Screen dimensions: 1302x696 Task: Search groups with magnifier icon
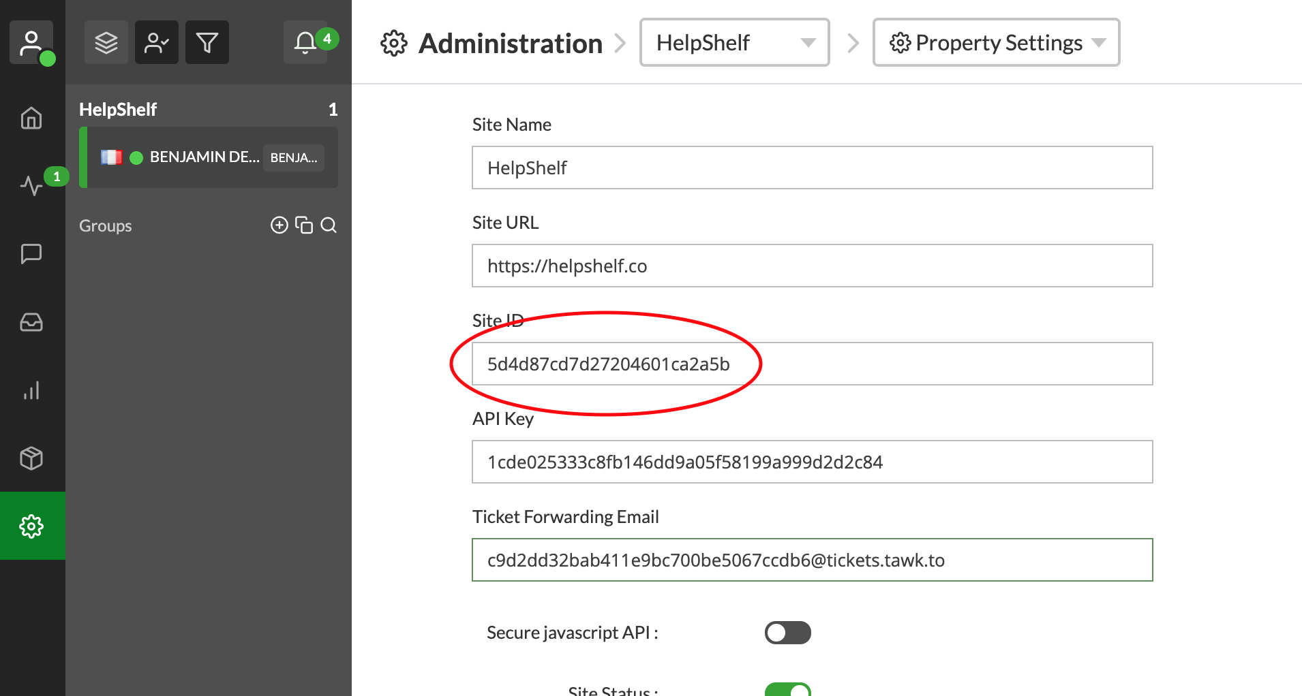[x=329, y=225]
